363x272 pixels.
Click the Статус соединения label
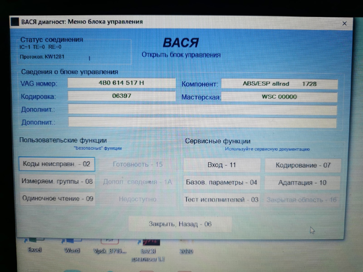pyautogui.click(x=52, y=40)
